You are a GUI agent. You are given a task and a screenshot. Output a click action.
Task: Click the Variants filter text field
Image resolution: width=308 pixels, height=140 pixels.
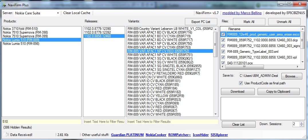172,122
